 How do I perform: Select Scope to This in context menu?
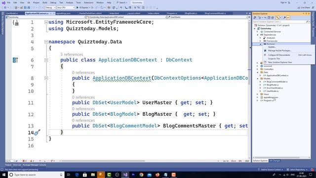(x=274, y=58)
